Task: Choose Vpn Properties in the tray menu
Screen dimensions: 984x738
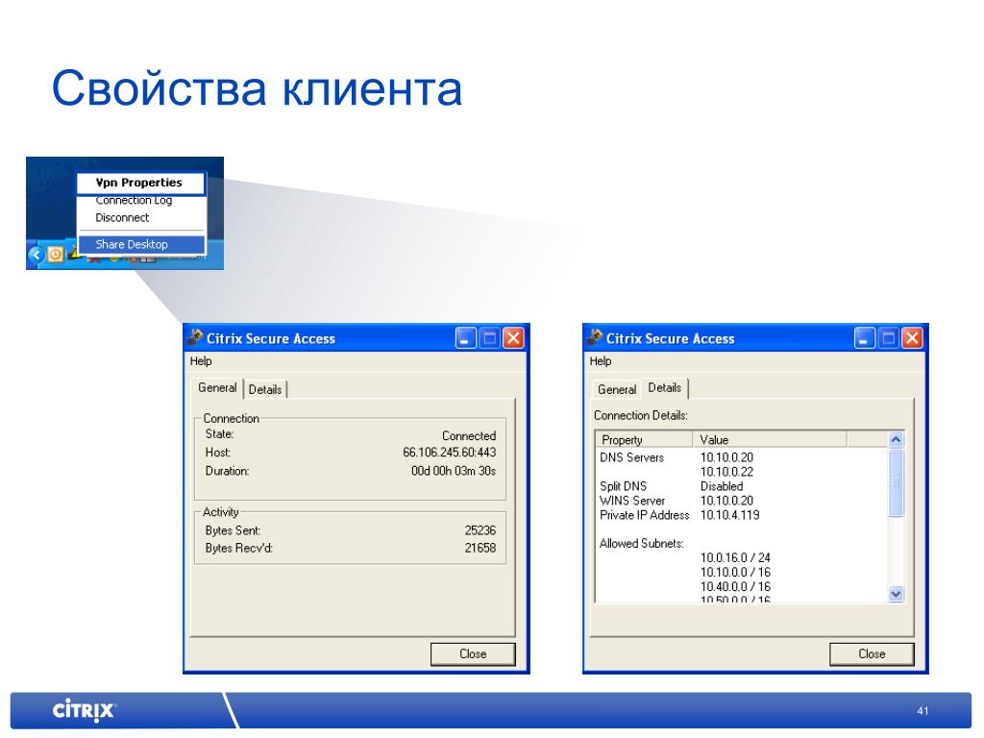Action: (140, 184)
